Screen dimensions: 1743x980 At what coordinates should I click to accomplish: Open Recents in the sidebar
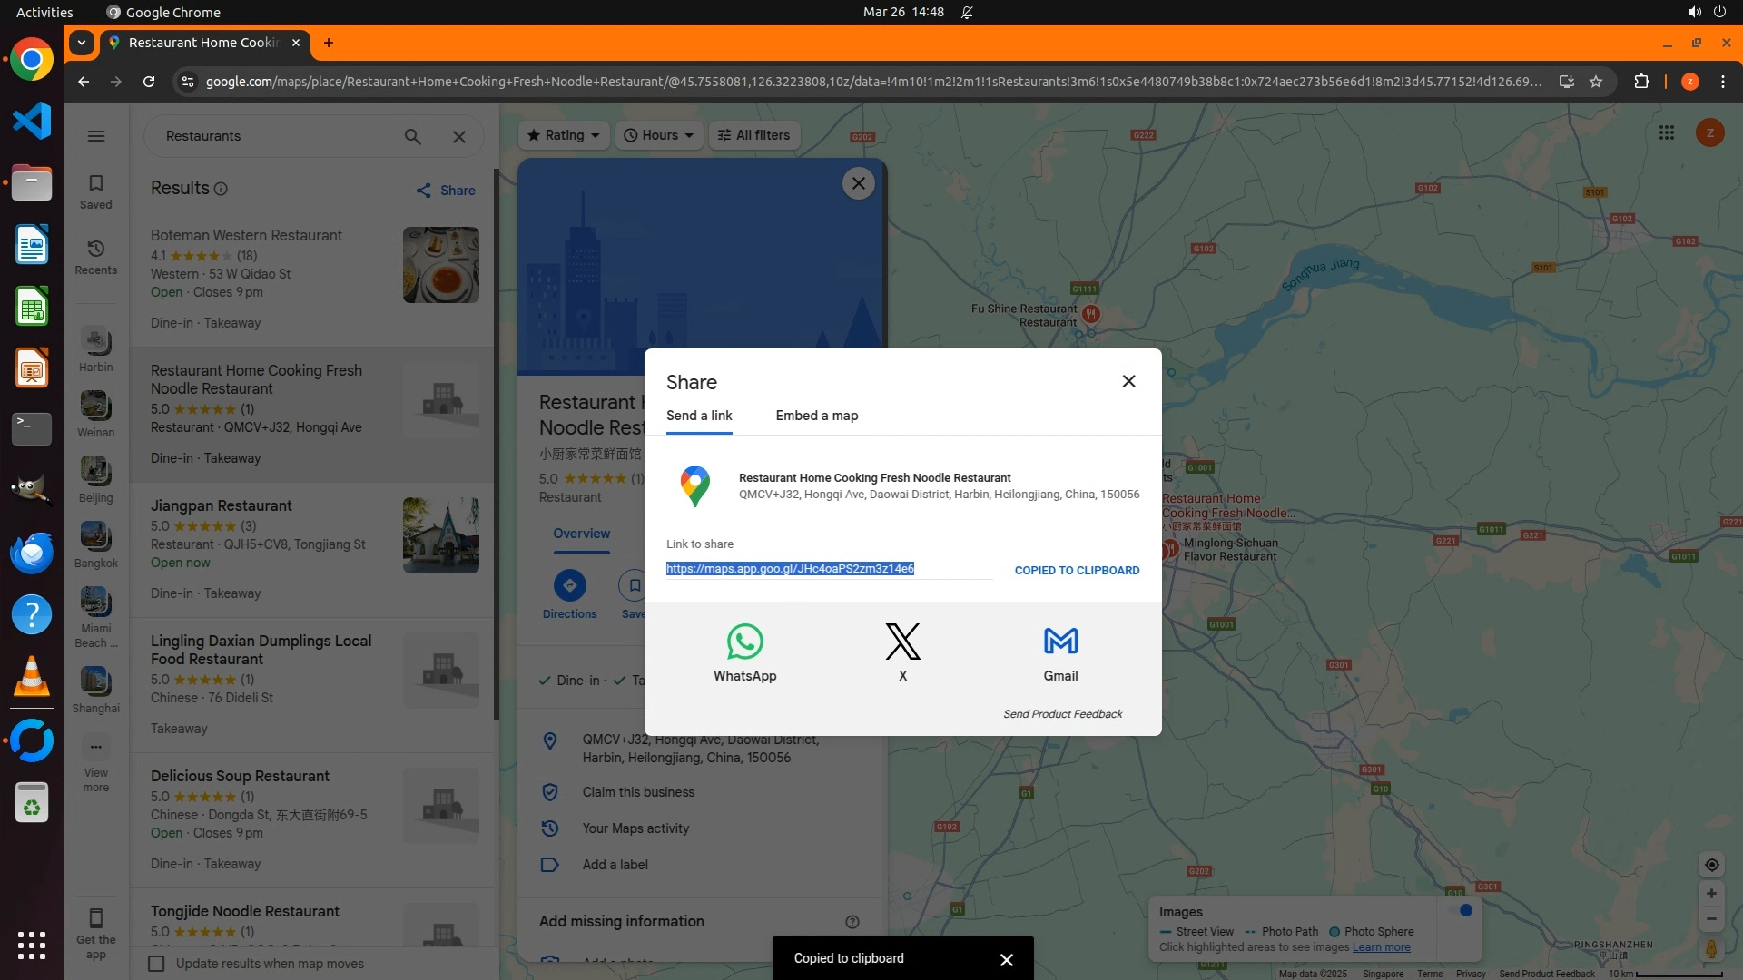(95, 256)
